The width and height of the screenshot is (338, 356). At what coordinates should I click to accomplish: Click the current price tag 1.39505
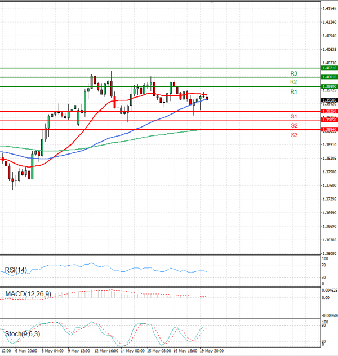pos(330,100)
